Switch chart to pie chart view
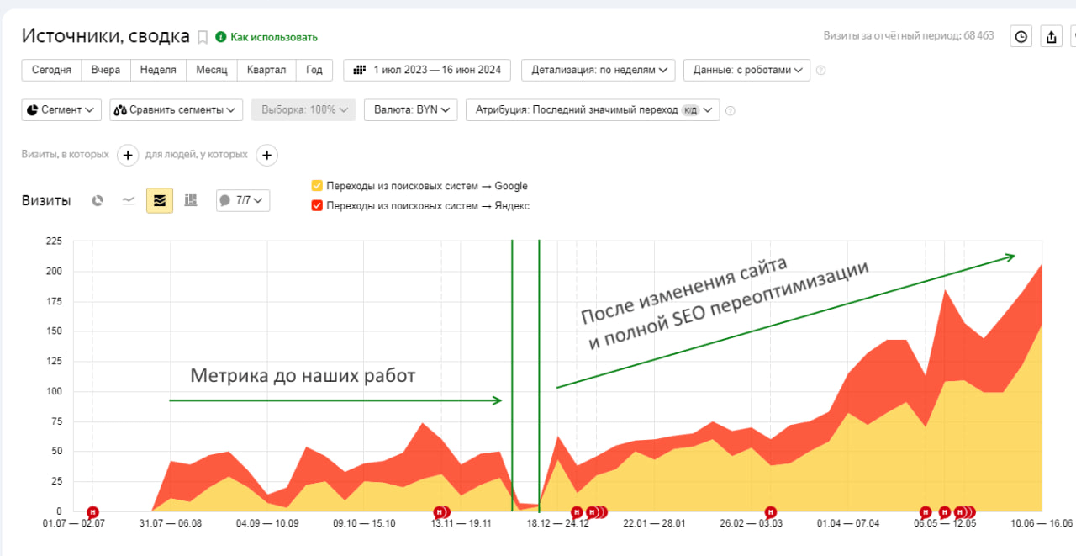1076x556 pixels. pos(98,200)
